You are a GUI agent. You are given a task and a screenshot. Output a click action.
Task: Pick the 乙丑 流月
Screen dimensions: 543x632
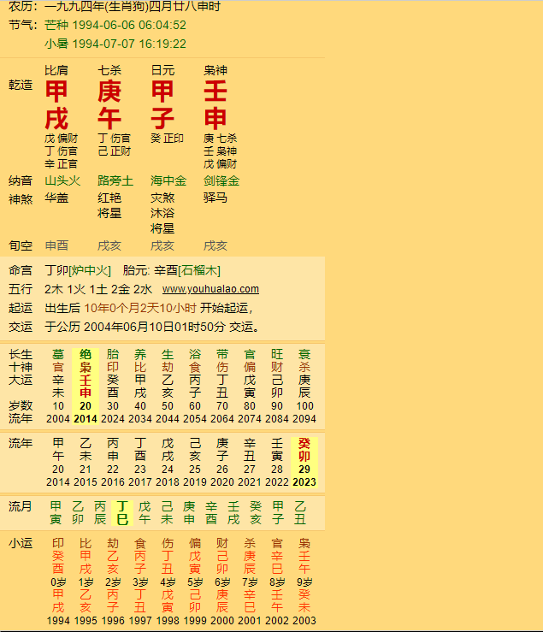tap(300, 512)
